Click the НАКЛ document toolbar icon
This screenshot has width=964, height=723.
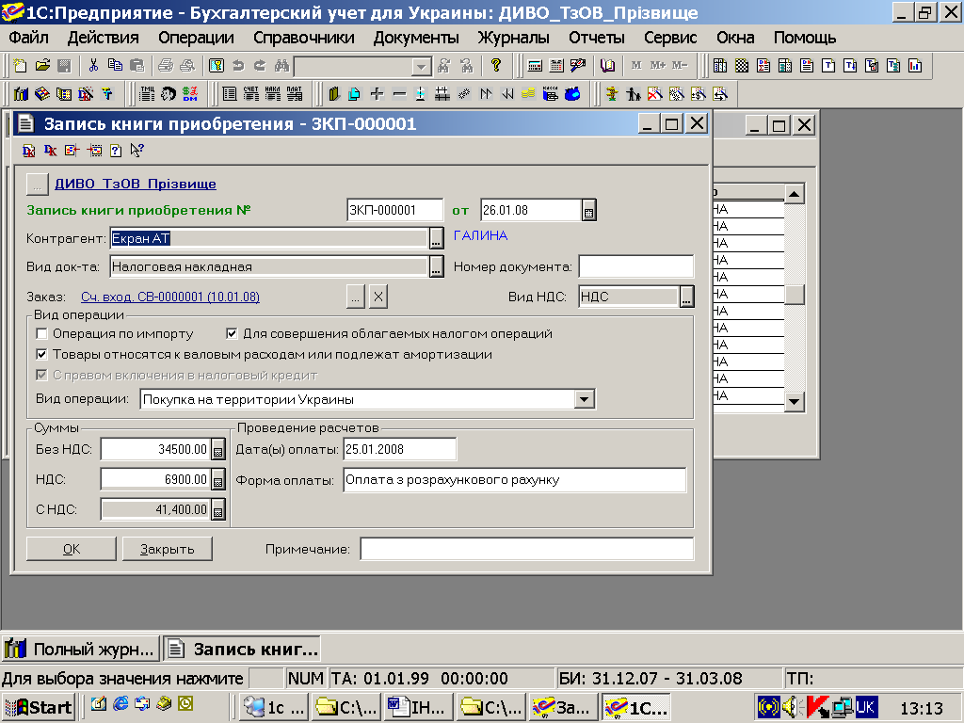tap(272, 93)
